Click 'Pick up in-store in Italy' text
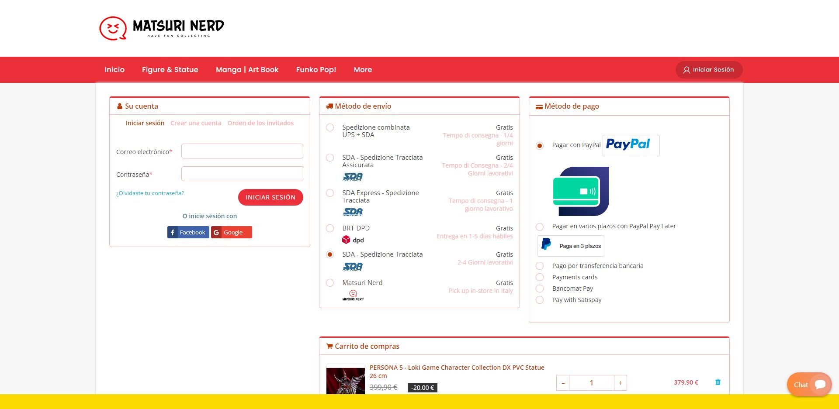839x409 pixels. (481, 291)
